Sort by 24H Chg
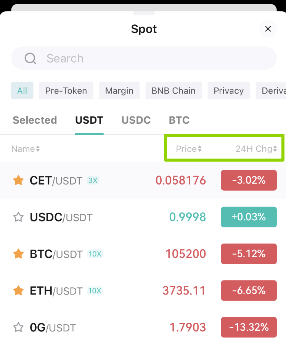 tap(256, 149)
